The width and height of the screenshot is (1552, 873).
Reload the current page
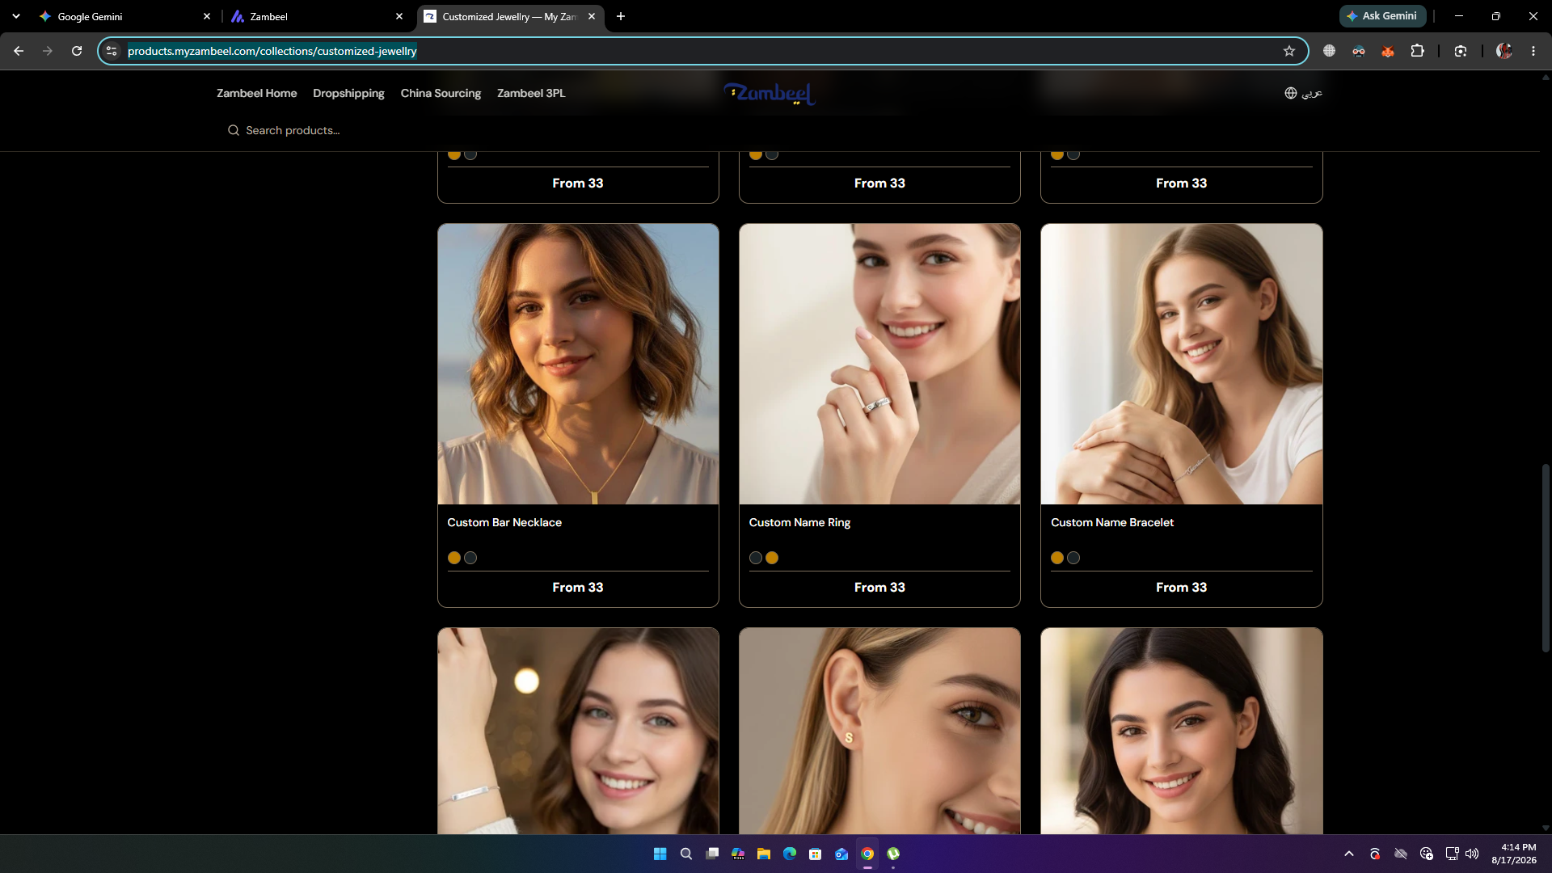(x=77, y=51)
